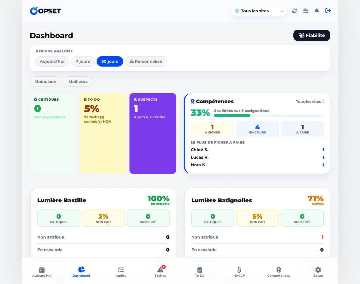The height and width of the screenshot is (284, 360).
Task: Click the Nora K. row
Action: pyautogui.click(x=257, y=165)
